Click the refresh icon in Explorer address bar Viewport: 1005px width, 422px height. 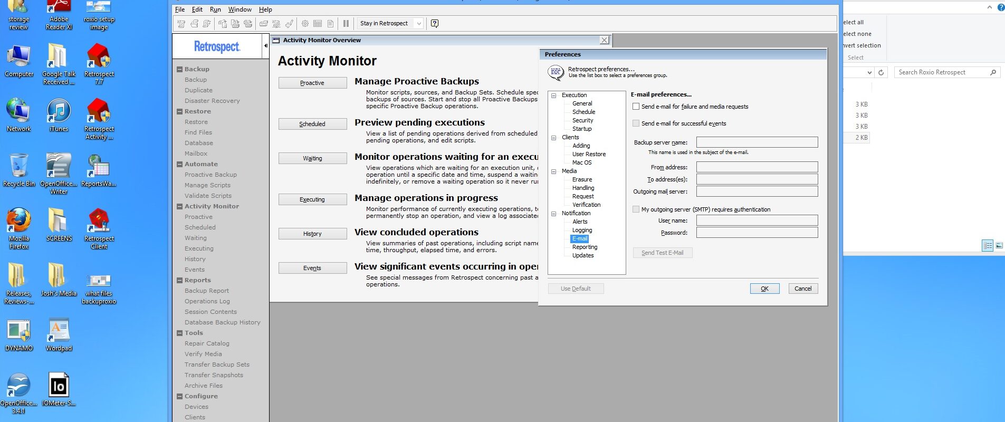tap(881, 72)
